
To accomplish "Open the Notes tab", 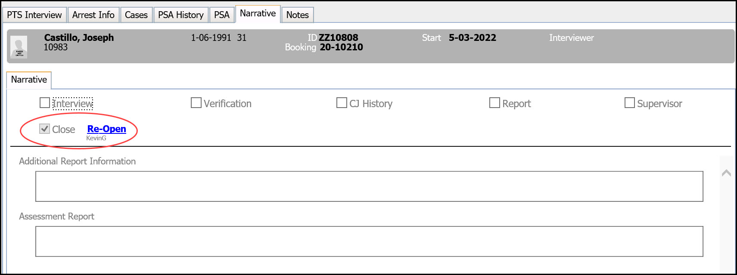I will point(298,15).
